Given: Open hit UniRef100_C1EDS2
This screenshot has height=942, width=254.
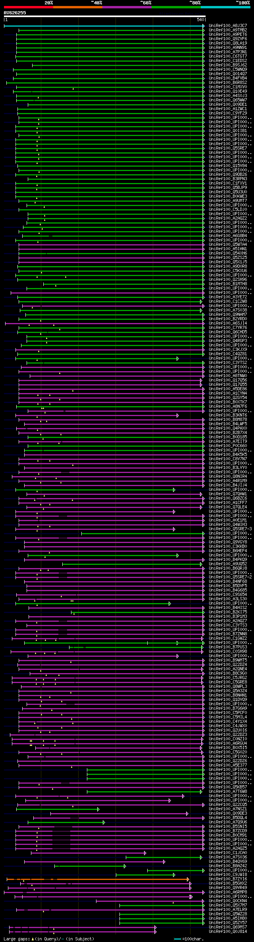Looking at the screenshot, I should [x=228, y=61].
